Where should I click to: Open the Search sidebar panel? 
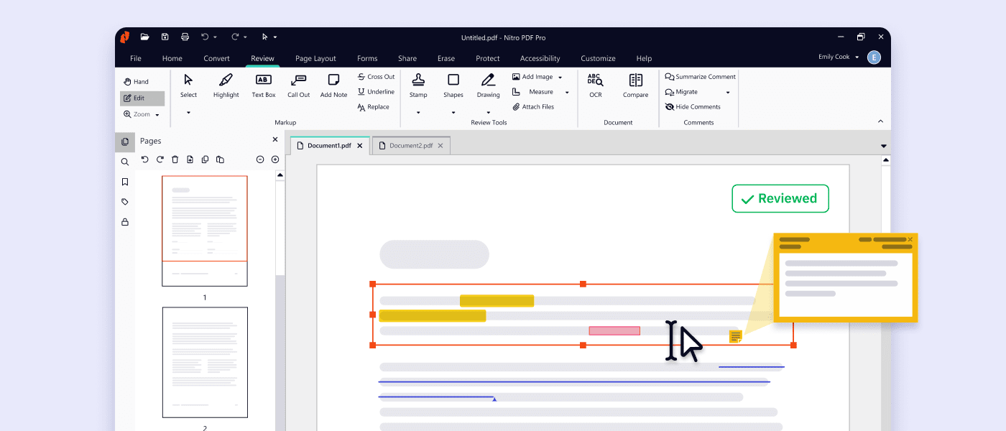pyautogui.click(x=125, y=162)
